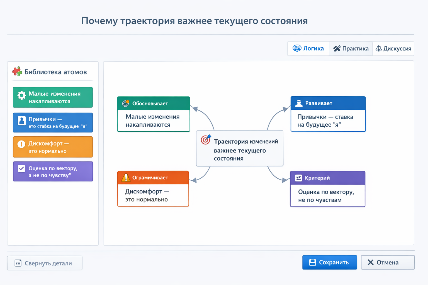Open the Дискуссия tab

point(393,48)
